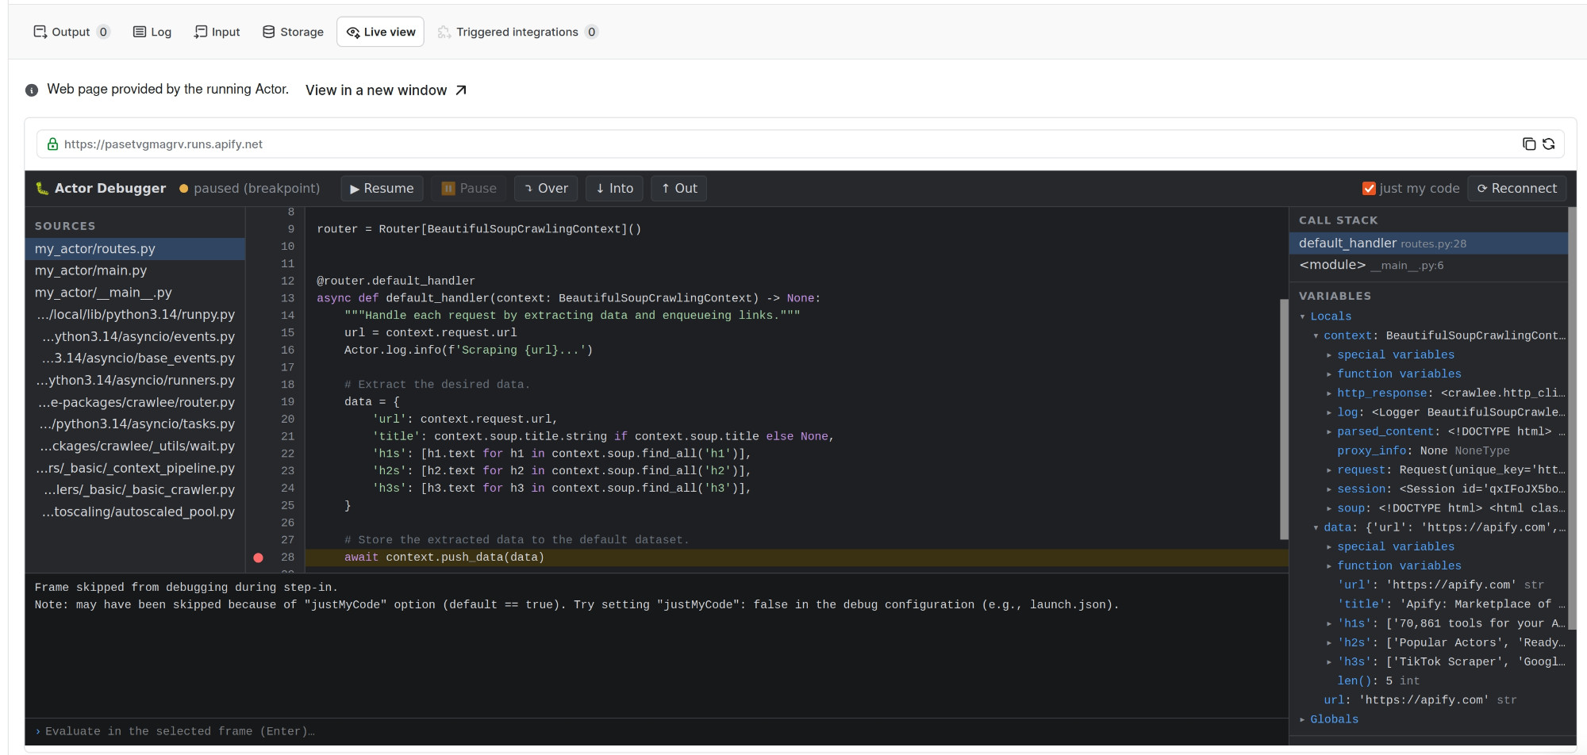Expand the soup variable

point(1329,508)
